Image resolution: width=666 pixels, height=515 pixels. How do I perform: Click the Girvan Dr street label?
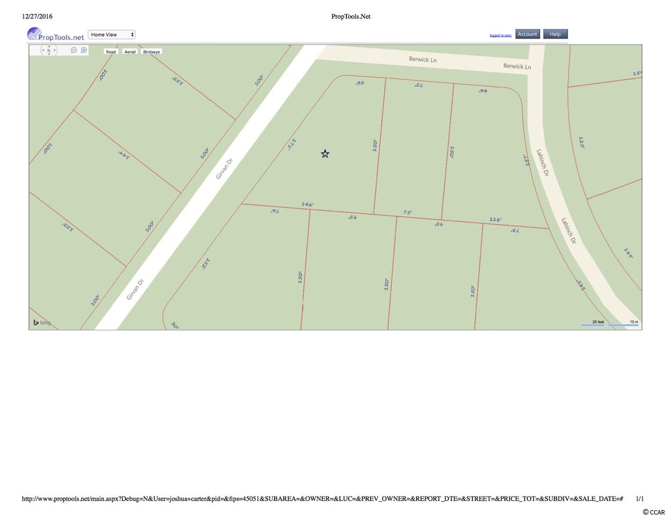tap(224, 168)
